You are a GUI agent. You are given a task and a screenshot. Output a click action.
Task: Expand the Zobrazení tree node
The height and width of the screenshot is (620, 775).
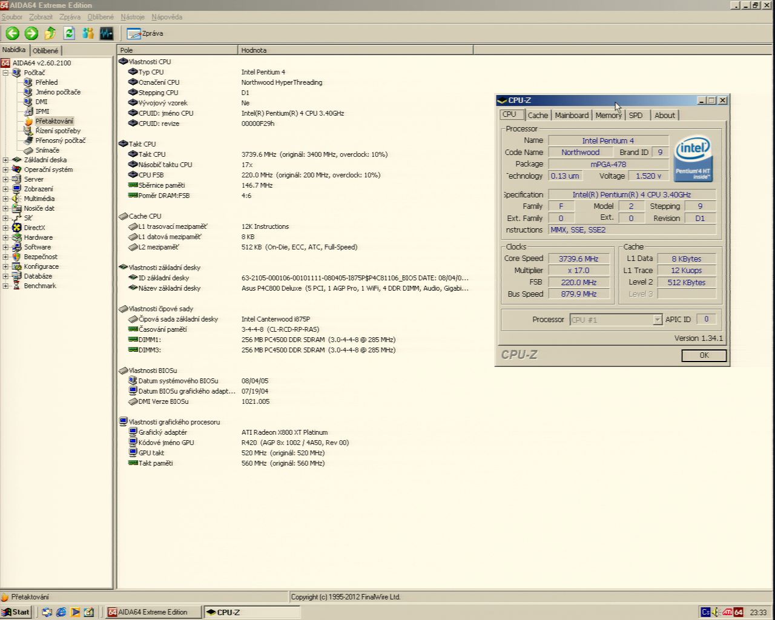5,189
